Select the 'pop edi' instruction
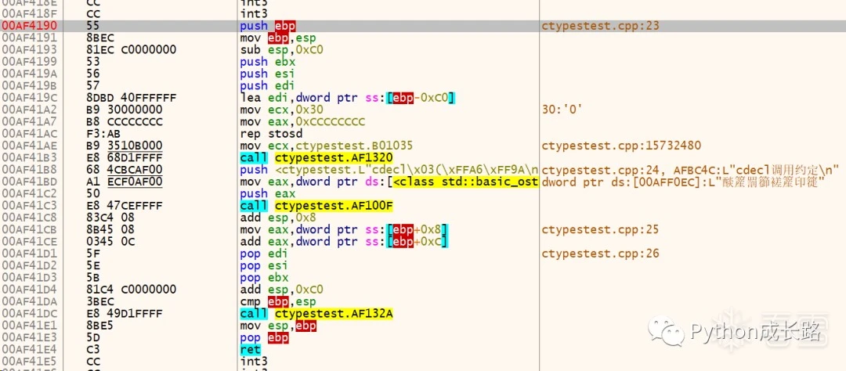The height and width of the screenshot is (371, 846). coord(265,254)
